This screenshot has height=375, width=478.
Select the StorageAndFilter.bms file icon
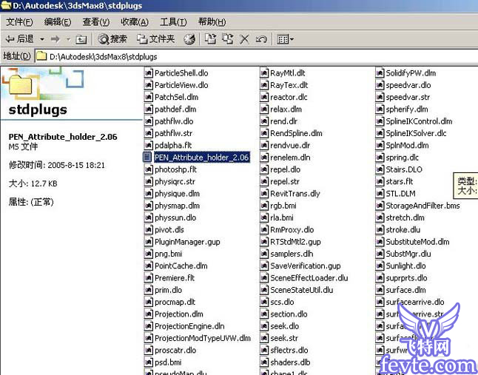(x=380, y=206)
